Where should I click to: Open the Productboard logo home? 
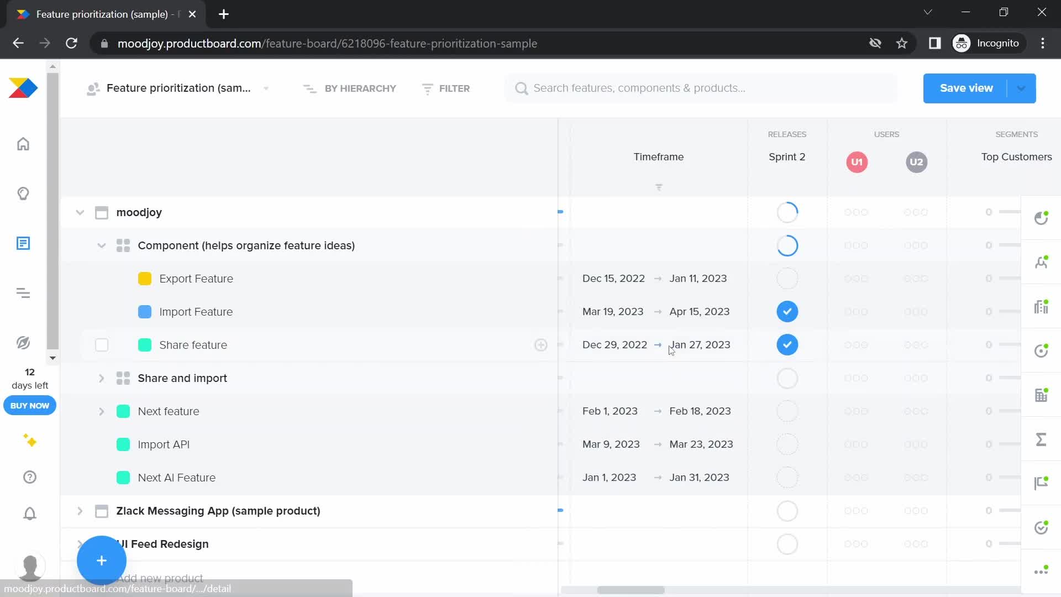pos(23,88)
